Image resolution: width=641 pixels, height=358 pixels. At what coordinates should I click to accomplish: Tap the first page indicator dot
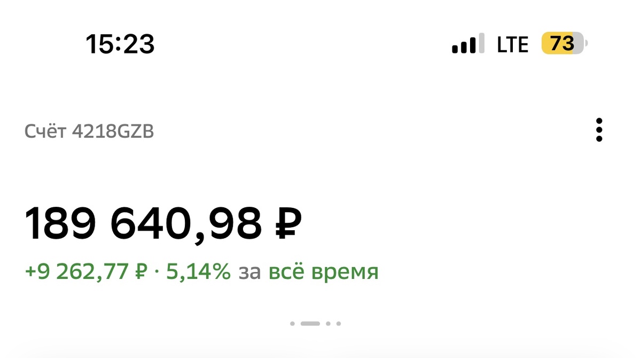click(x=293, y=323)
